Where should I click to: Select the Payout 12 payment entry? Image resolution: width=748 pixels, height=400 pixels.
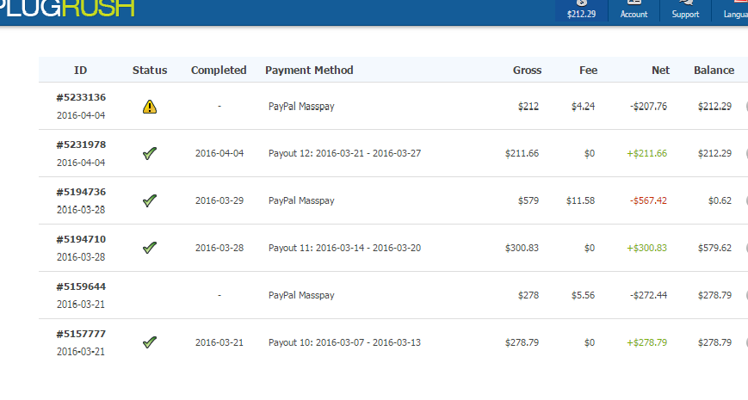pos(344,153)
